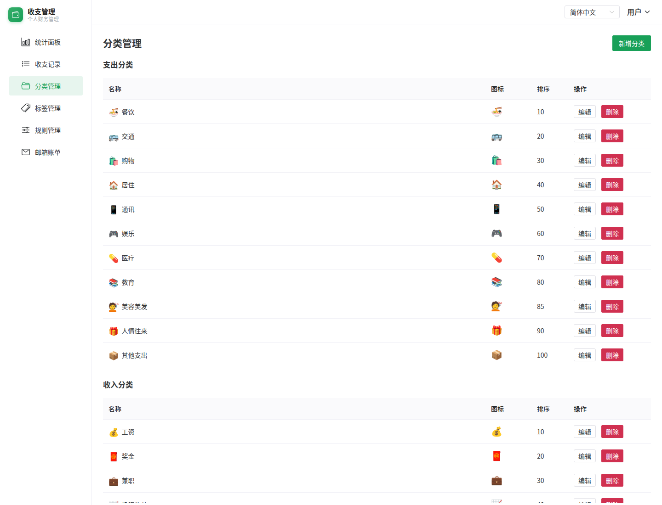Click the sort value 100

[542, 355]
